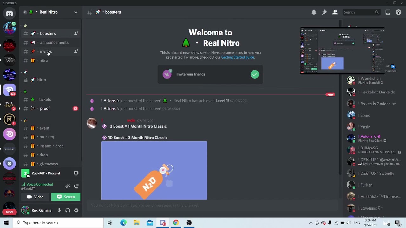Image resolution: width=406 pixels, height=228 pixels.
Task: Stop stream icon beside ZackMT - Discord
Action: tap(76, 173)
